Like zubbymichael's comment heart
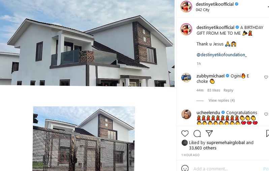This screenshot has height=171, width=269. [x=266, y=77]
